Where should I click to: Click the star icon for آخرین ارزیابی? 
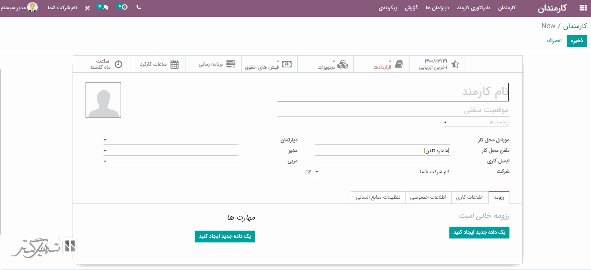(455, 64)
